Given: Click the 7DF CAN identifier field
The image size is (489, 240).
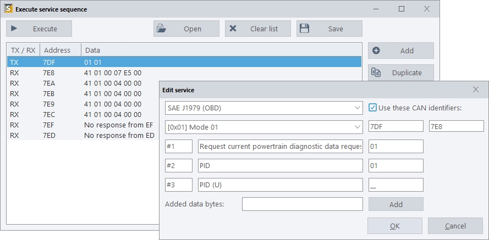Looking at the screenshot, I should 395,127.
